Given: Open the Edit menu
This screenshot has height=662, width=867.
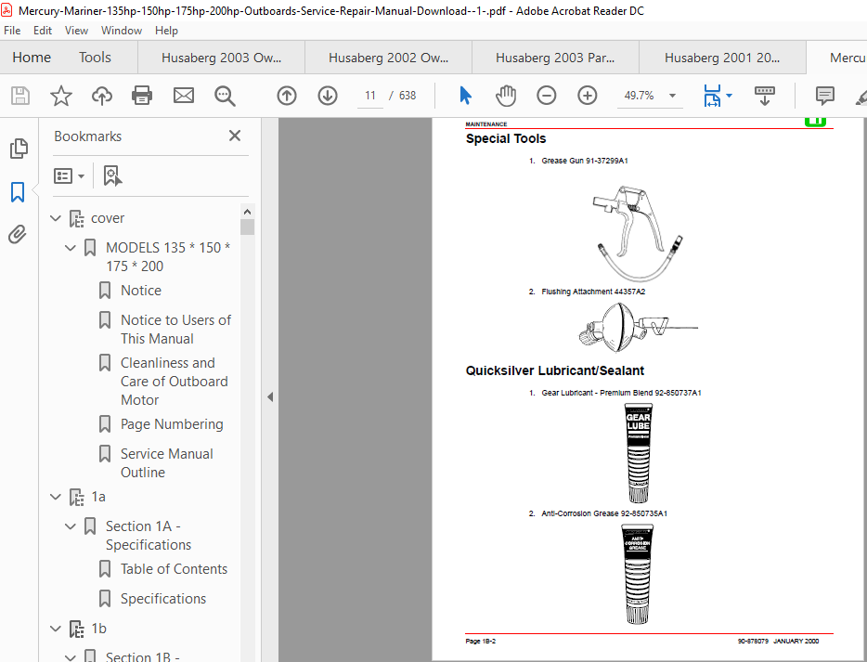Looking at the screenshot, I should pos(43,31).
